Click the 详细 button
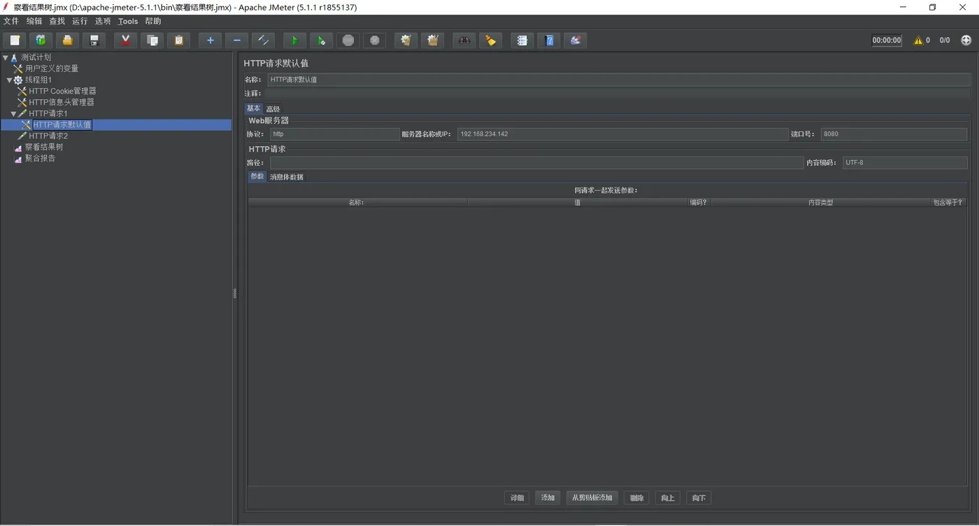Viewport: 979px width, 526px height. [x=517, y=498]
